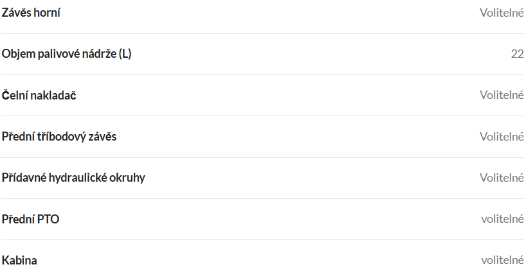Click the Přední PTO label
526x269 pixels.
pos(30,219)
